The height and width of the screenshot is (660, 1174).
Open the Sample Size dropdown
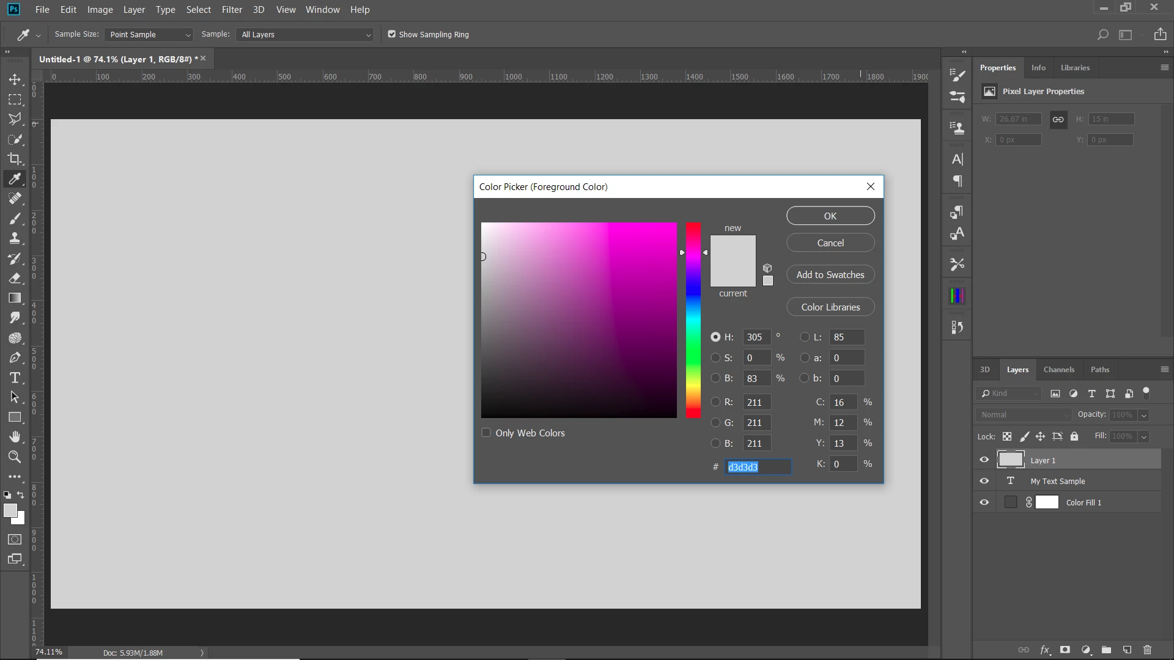coord(149,35)
